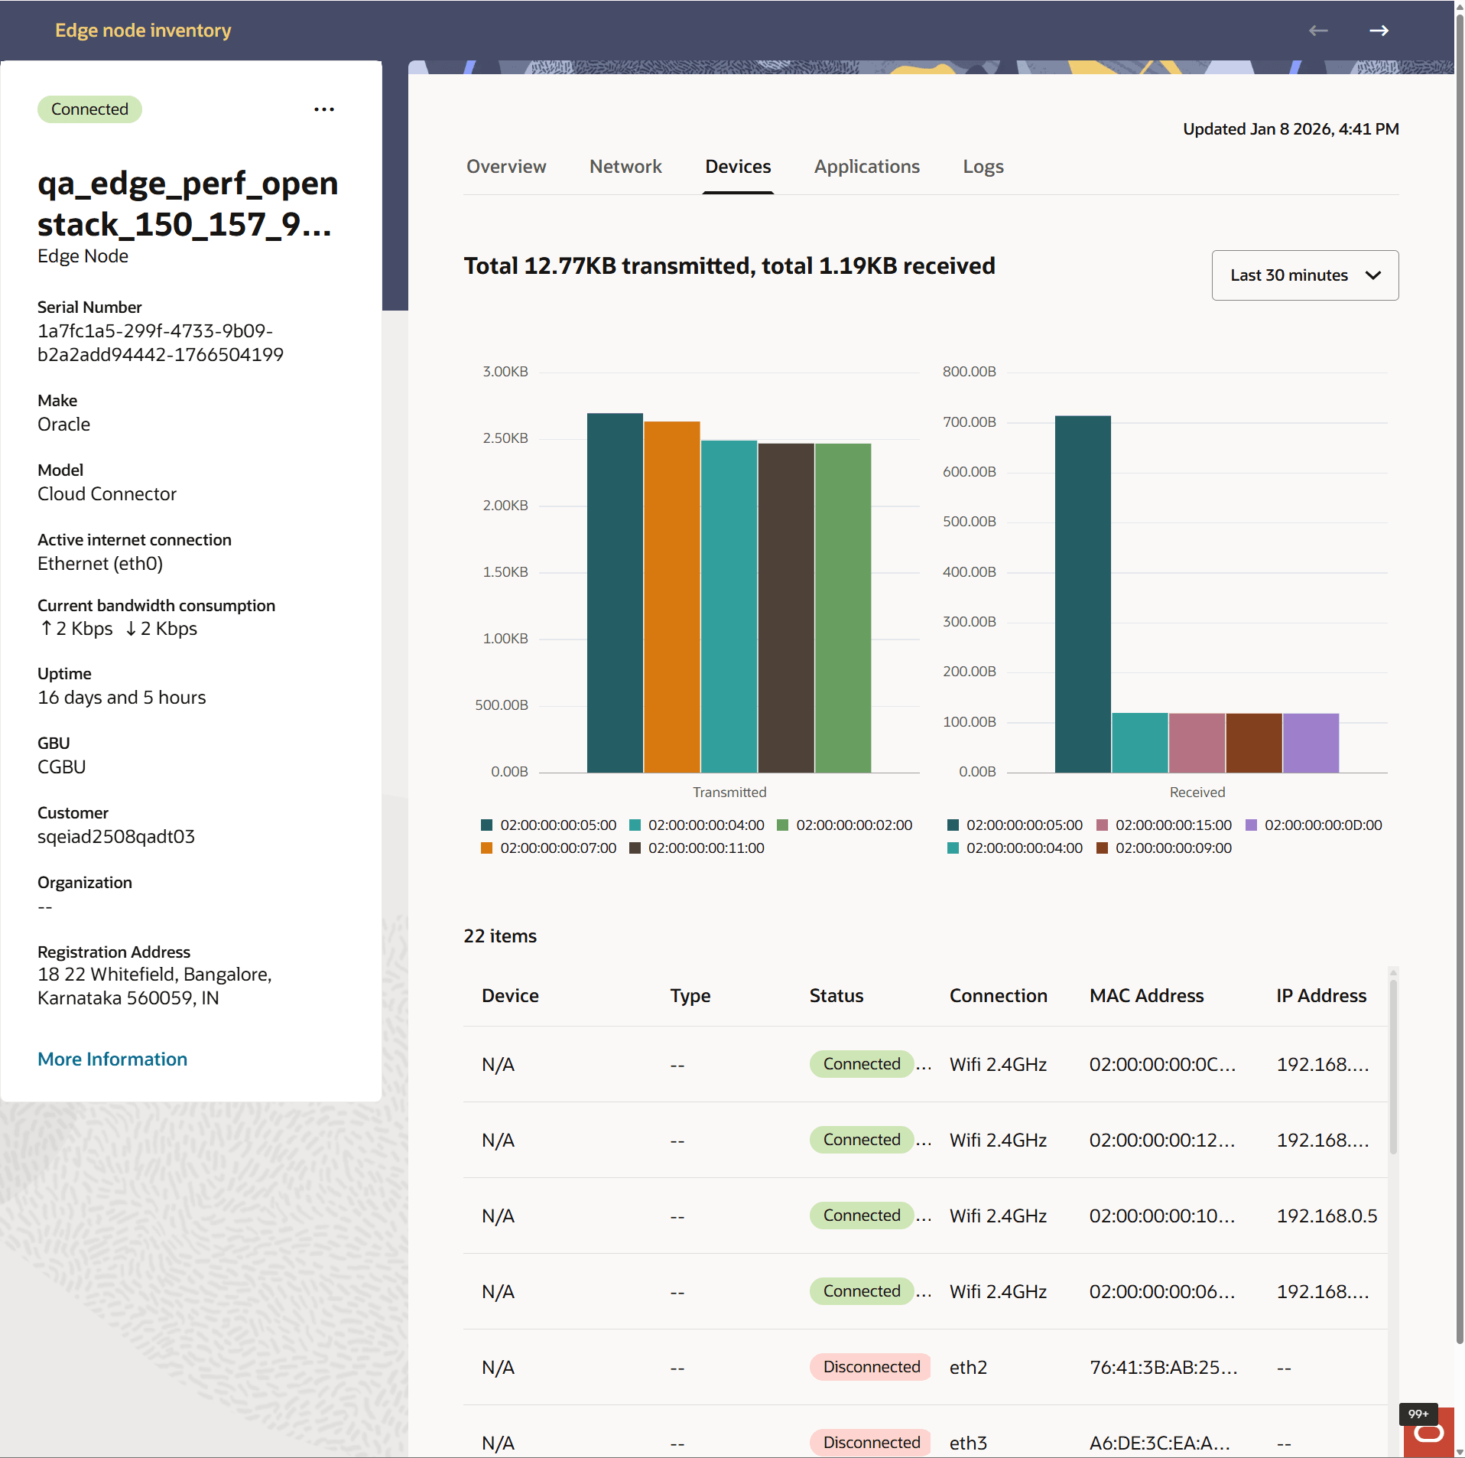Open the Logs tab
The image size is (1465, 1458).
click(x=983, y=167)
